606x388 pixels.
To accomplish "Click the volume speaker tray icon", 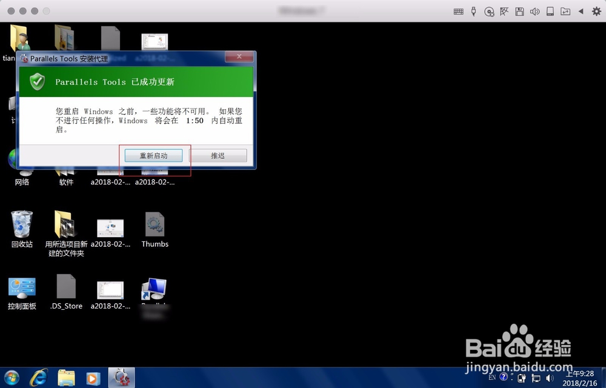I will [549, 378].
